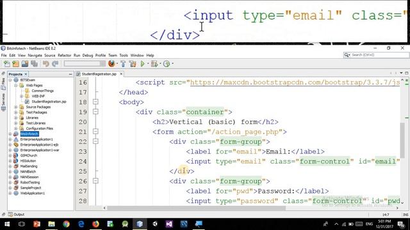The width and height of the screenshot is (410, 230).
Task: Collapse the Web Pages folder
Action: (16, 85)
